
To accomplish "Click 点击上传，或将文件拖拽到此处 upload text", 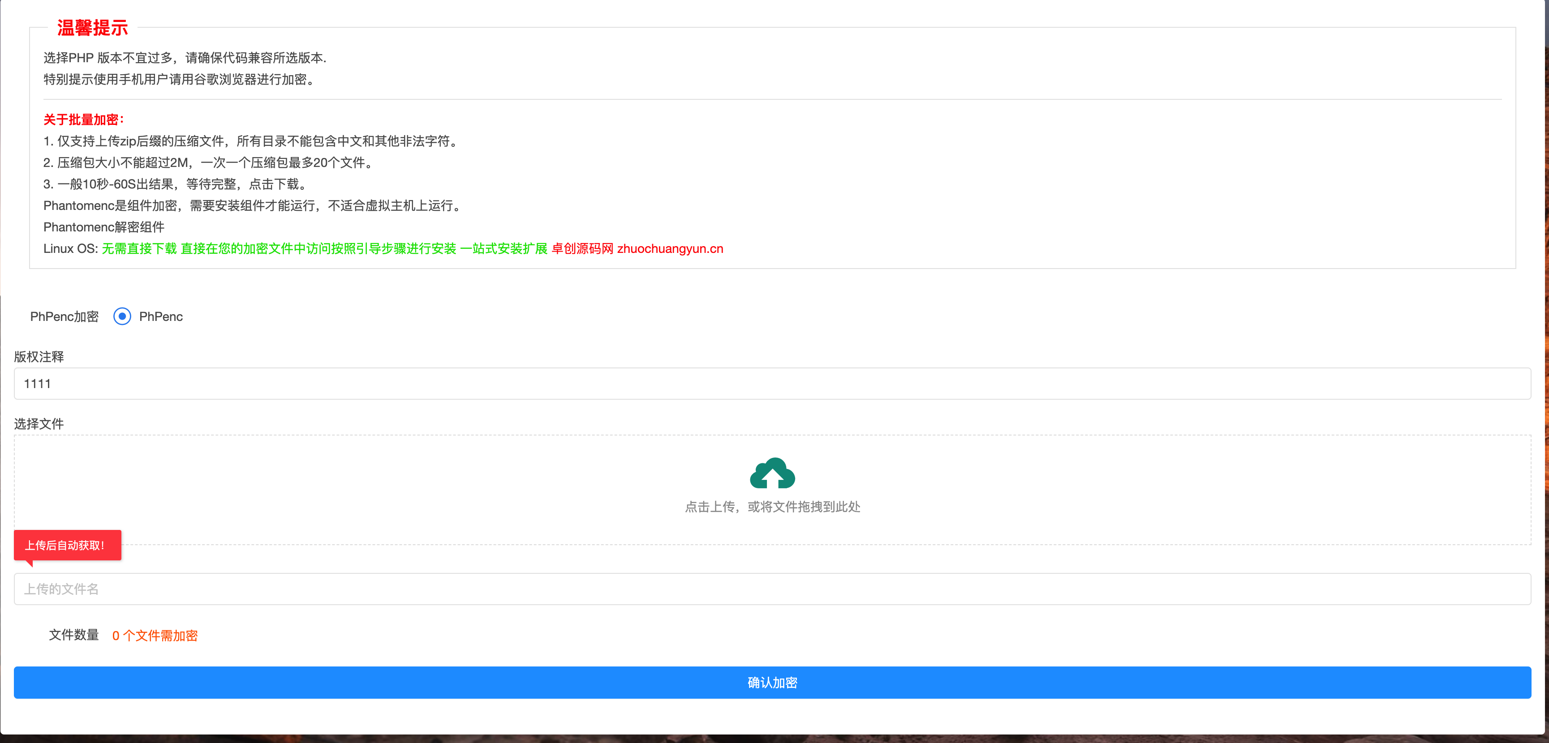I will 772,506.
